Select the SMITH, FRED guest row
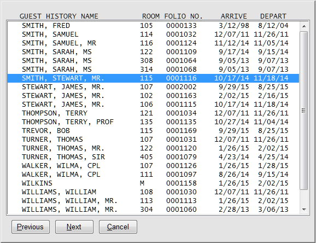Viewport: 316px width, 243px height. 154,26
